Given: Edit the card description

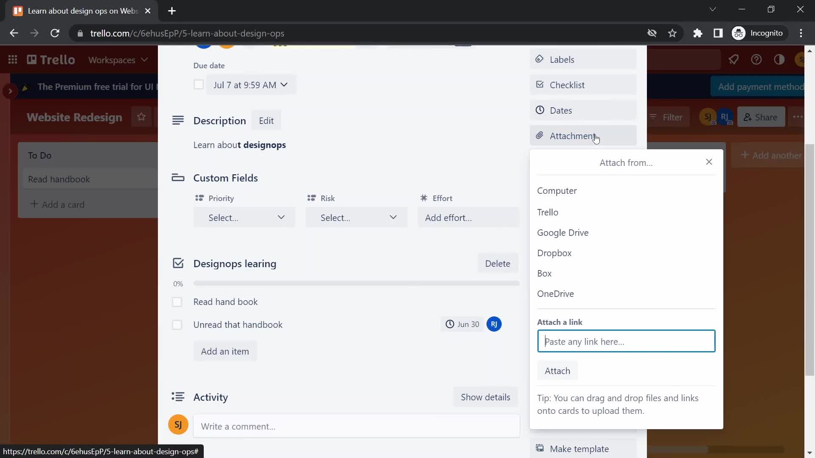Looking at the screenshot, I should pos(266,121).
